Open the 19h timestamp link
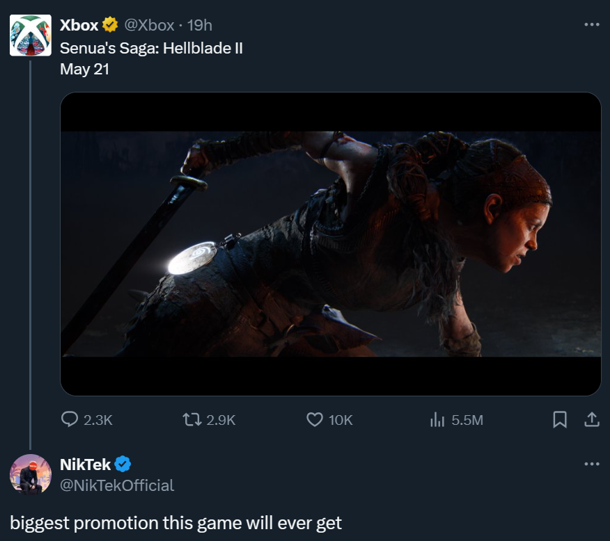610x541 pixels. coord(200,25)
